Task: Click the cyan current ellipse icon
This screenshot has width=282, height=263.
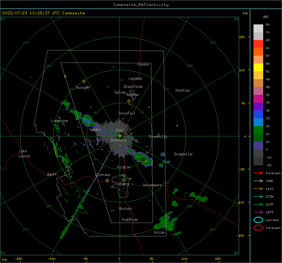Action: [258, 220]
